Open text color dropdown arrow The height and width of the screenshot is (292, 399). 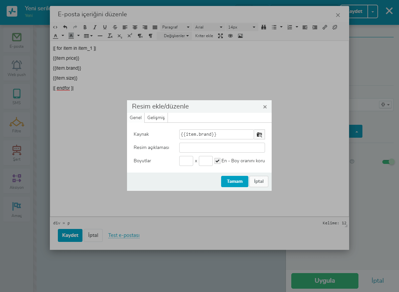click(x=63, y=36)
